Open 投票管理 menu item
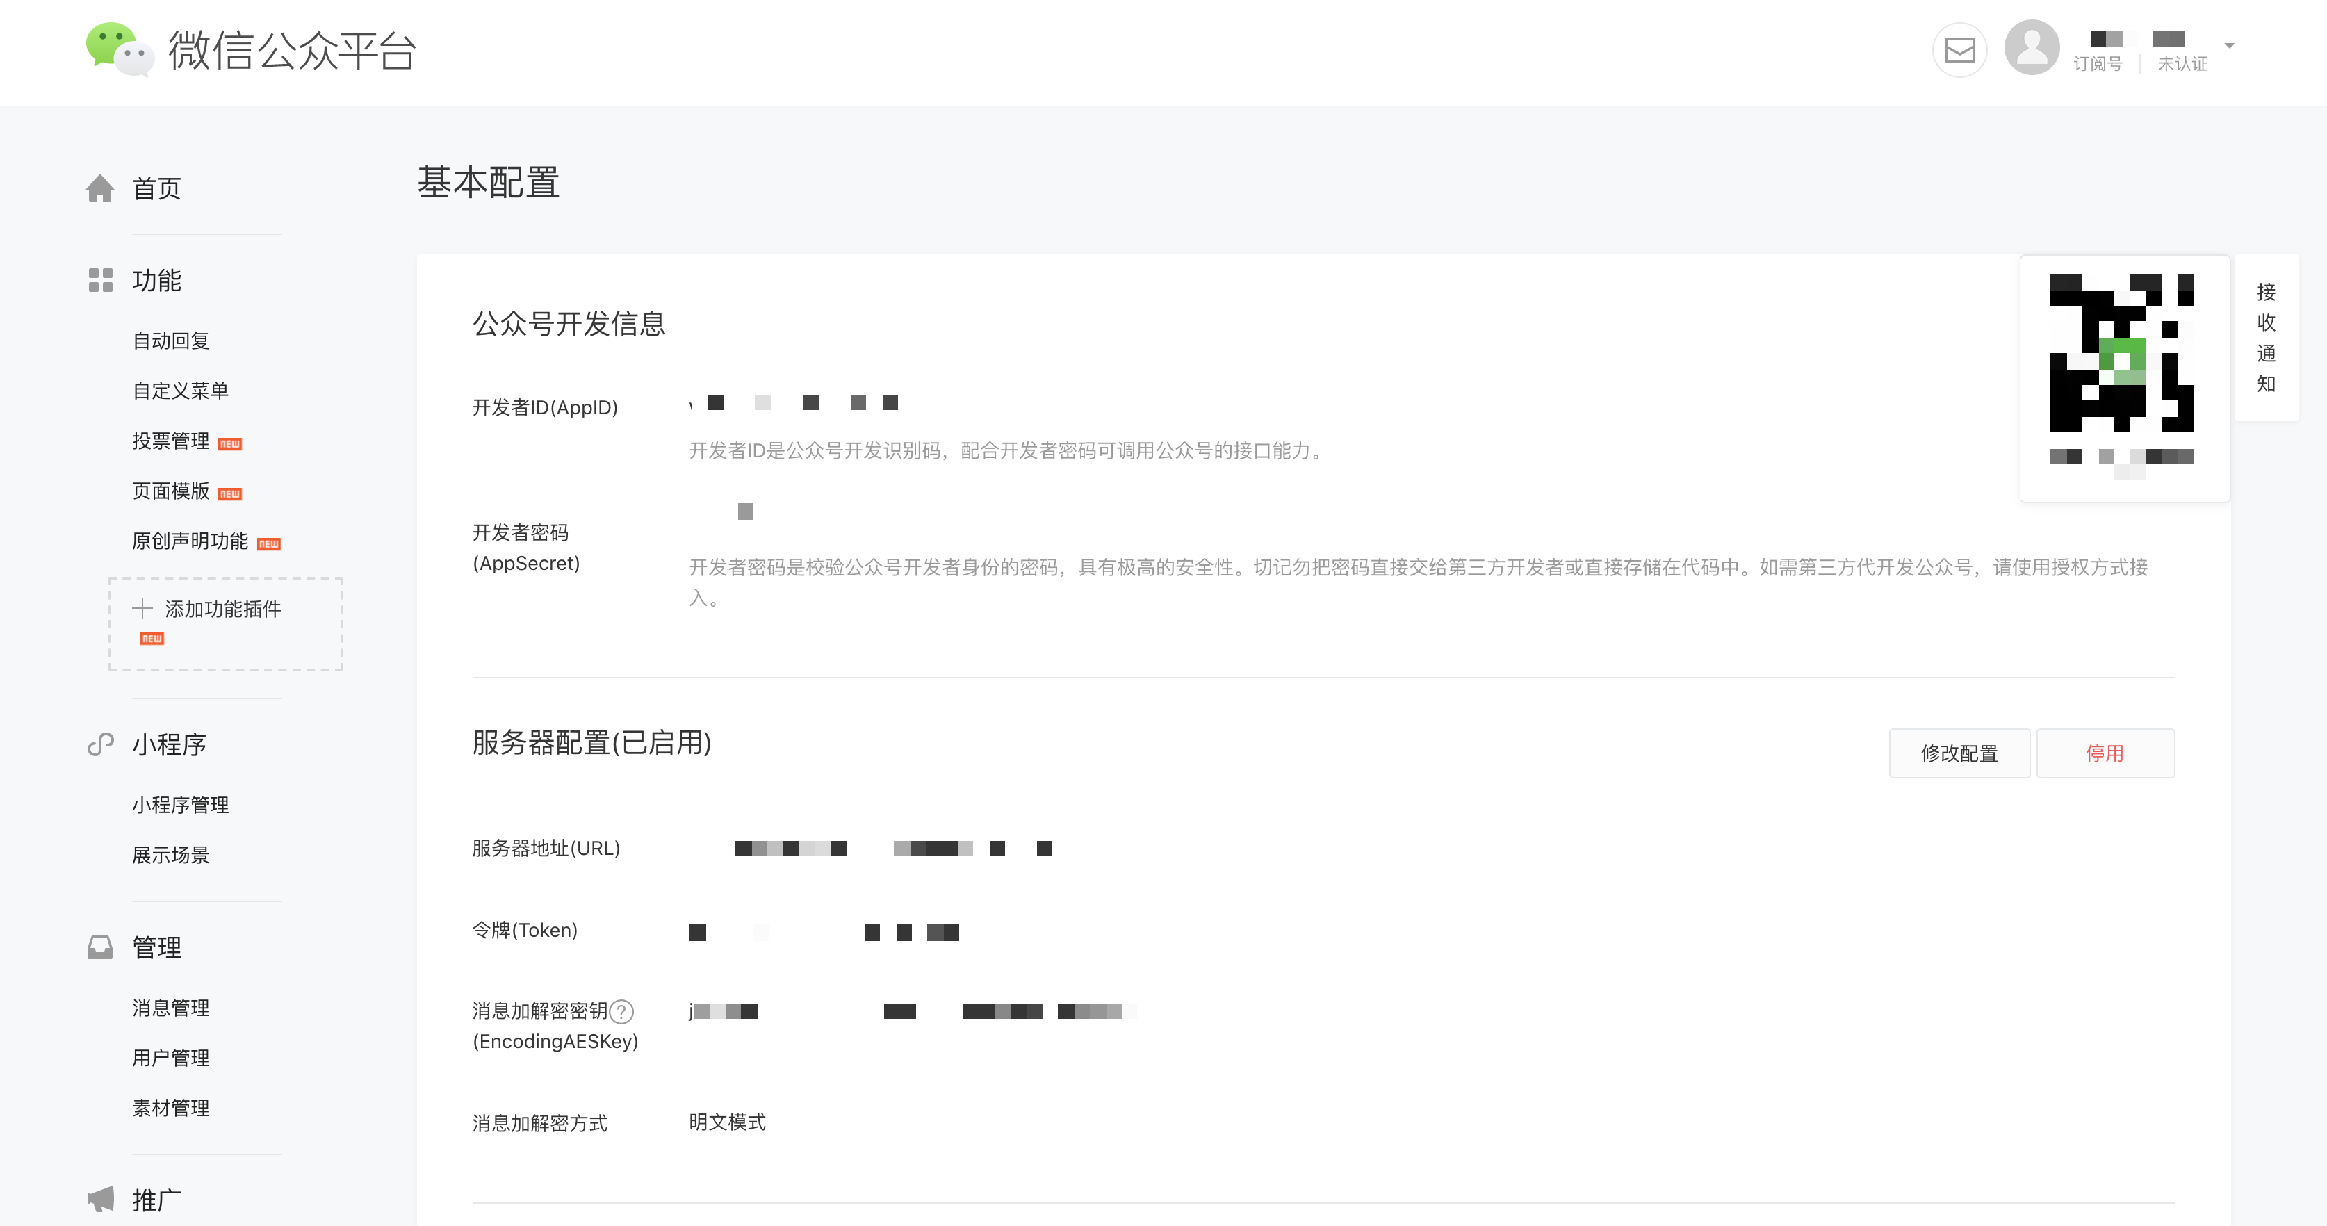This screenshot has height=1226, width=2327. click(171, 441)
